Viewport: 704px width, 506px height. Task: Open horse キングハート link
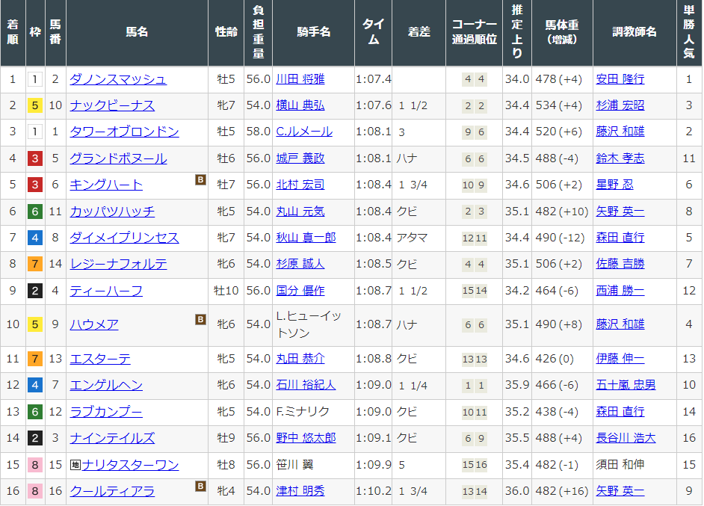tap(106, 185)
